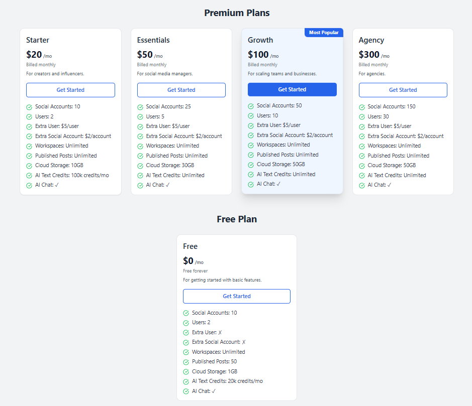Click check icon beside Starter's Cloud Storage: 10GB
Viewport: 472px width, 406px height.
click(29, 166)
